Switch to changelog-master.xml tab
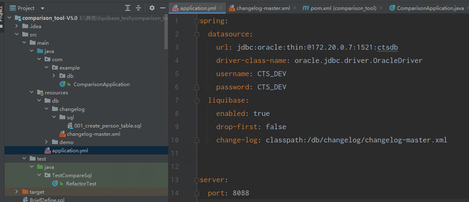The width and height of the screenshot is (469, 202). 263,8
